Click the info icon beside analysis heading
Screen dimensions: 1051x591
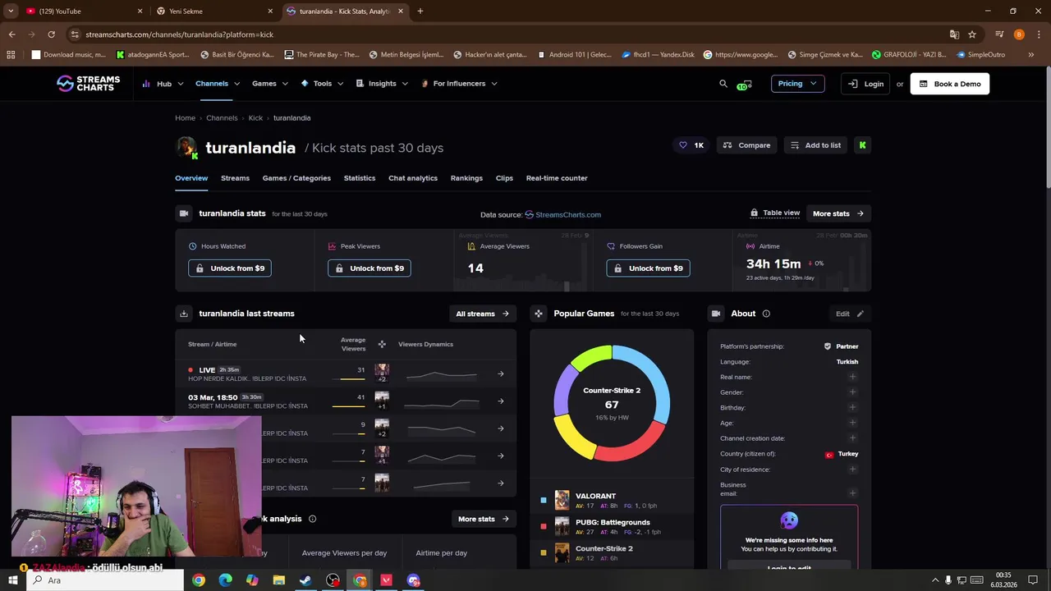pos(312,519)
